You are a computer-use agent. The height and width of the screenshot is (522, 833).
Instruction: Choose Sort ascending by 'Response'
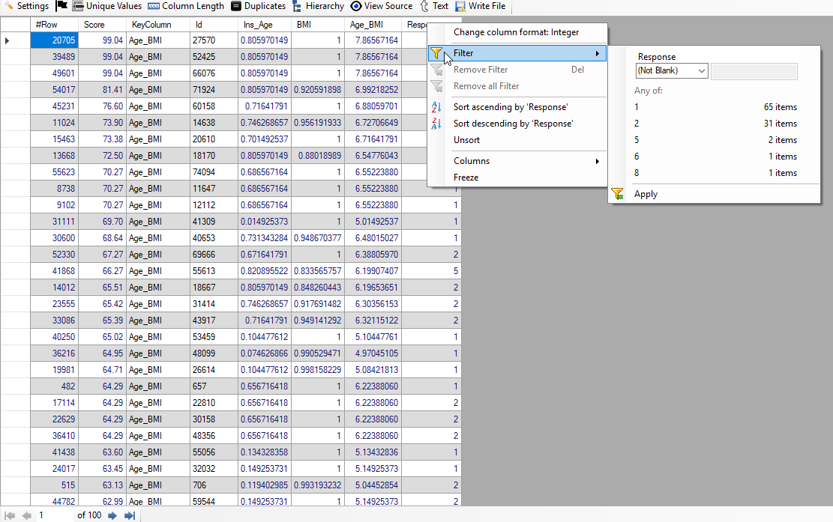pos(510,107)
